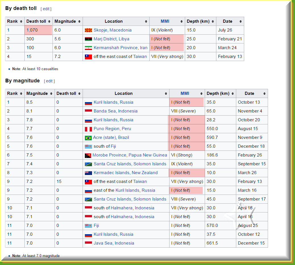Open Marj District link
295x265 pixels.
click(x=105, y=39)
